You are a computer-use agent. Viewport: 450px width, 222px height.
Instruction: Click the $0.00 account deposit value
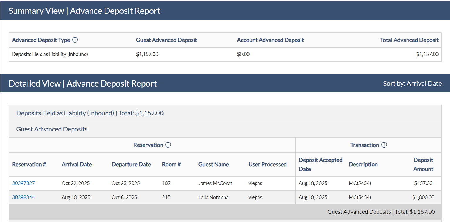point(243,54)
